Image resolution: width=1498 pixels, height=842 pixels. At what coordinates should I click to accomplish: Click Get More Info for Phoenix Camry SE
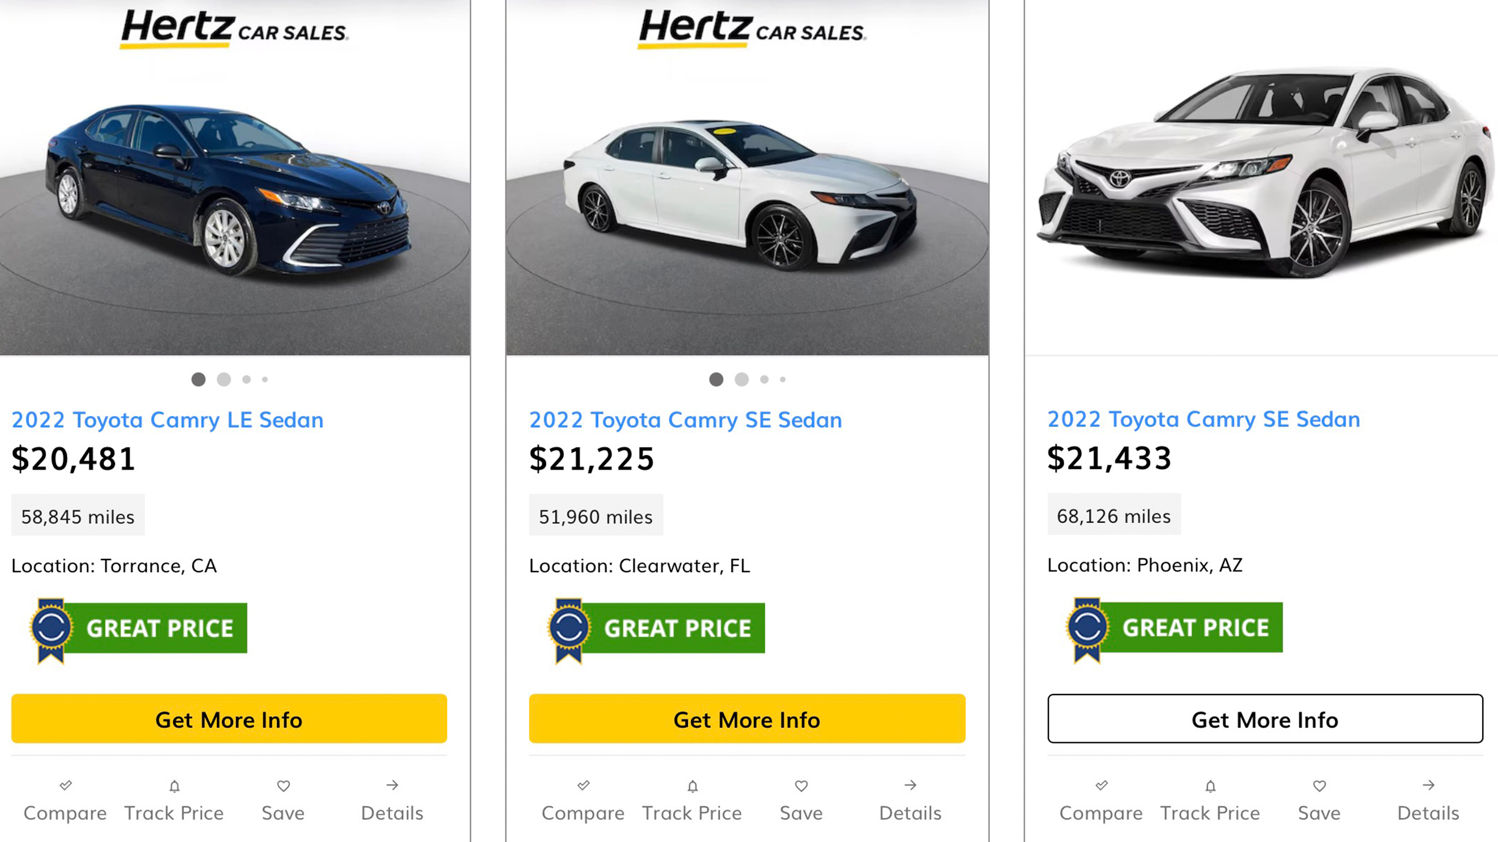coord(1264,719)
